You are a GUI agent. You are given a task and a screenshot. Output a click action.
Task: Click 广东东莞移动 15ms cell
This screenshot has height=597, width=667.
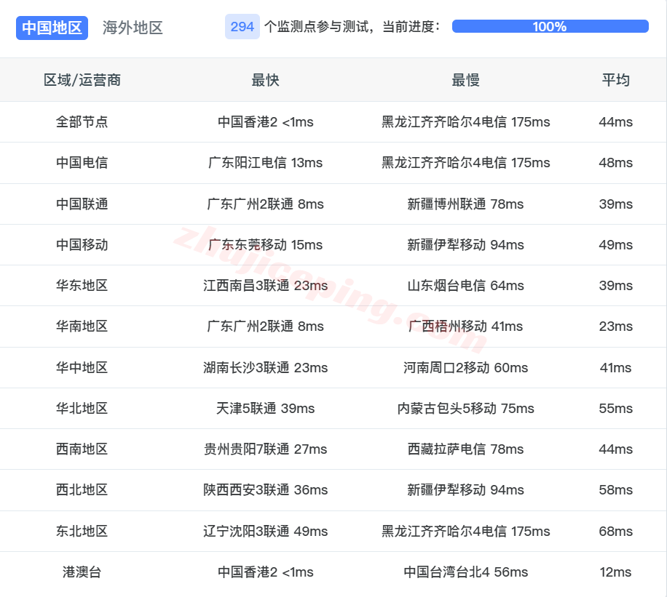[266, 245]
